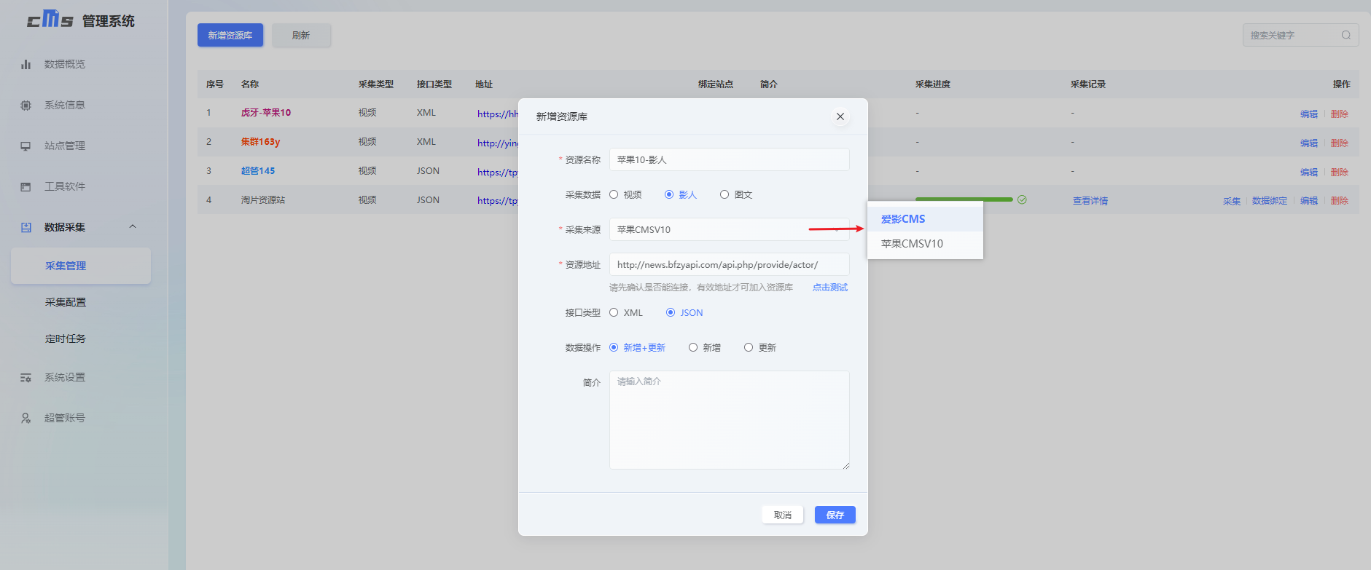Click the green completed check icon

[1022, 199]
